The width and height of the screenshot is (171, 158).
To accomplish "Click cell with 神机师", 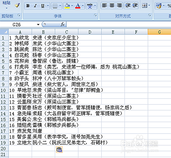I will tap(20, 43).
